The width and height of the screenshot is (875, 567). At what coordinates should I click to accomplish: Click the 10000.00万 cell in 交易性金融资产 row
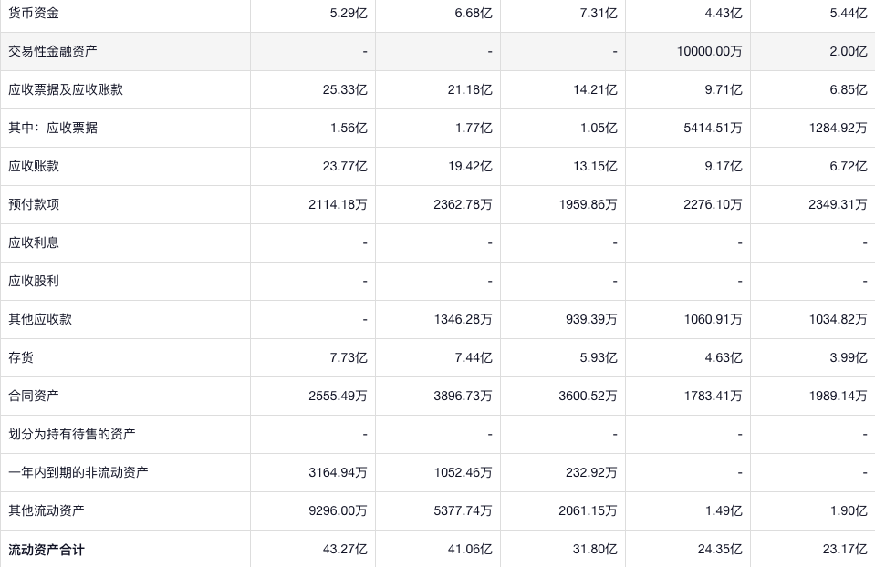pos(709,51)
